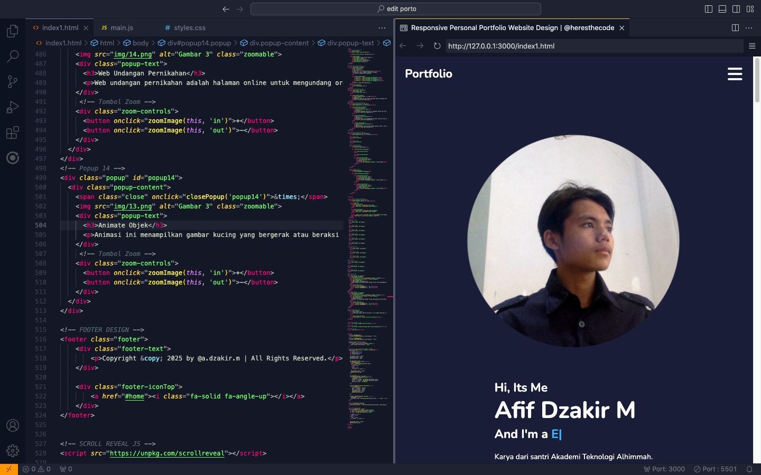Toggle the primary side bar visibility
This screenshot has height=475, width=761.
tap(709, 9)
